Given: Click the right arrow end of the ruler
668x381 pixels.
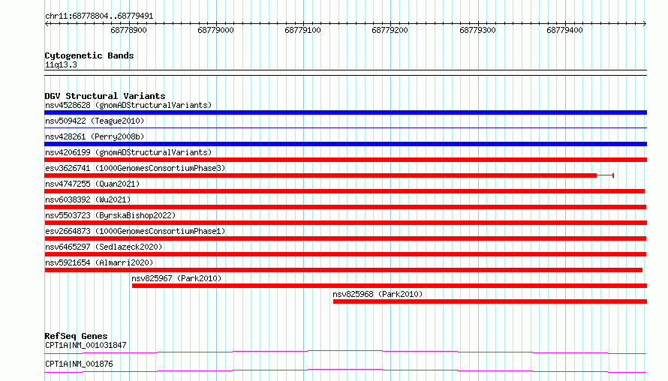Looking at the screenshot, I should click(645, 23).
